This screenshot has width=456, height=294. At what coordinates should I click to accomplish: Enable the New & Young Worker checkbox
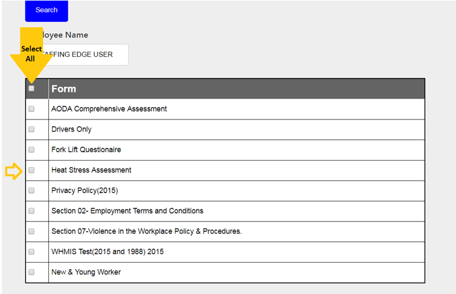[x=31, y=272]
